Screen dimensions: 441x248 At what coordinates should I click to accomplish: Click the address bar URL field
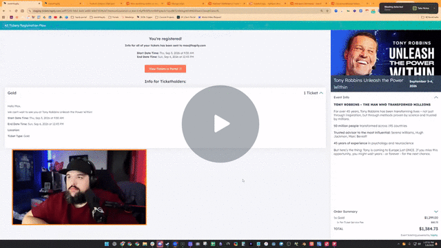click(x=174, y=11)
